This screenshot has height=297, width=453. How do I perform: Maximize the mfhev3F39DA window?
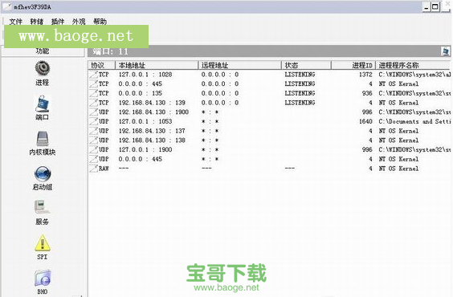coord(435,6)
